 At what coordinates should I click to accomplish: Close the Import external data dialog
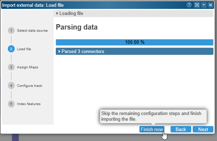[x=210, y=5]
